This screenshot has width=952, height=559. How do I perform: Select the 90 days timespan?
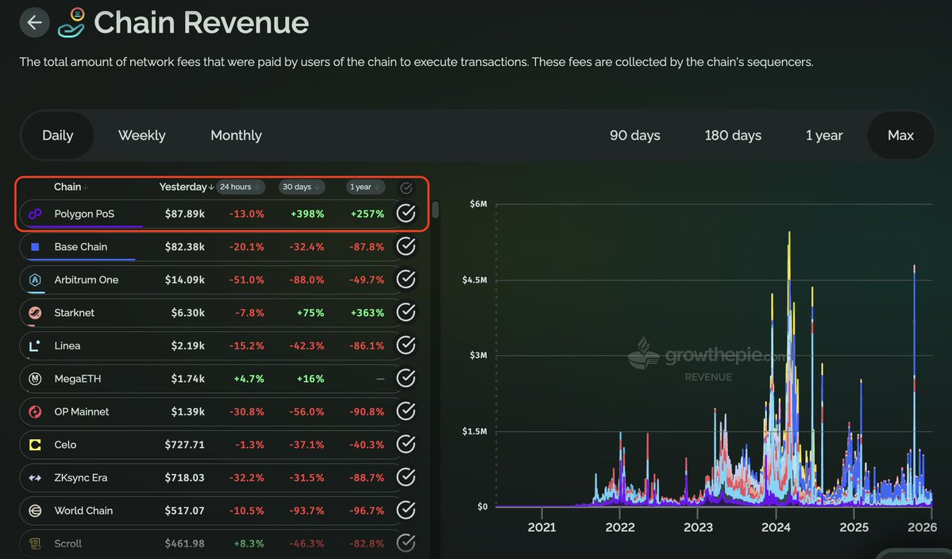(634, 135)
